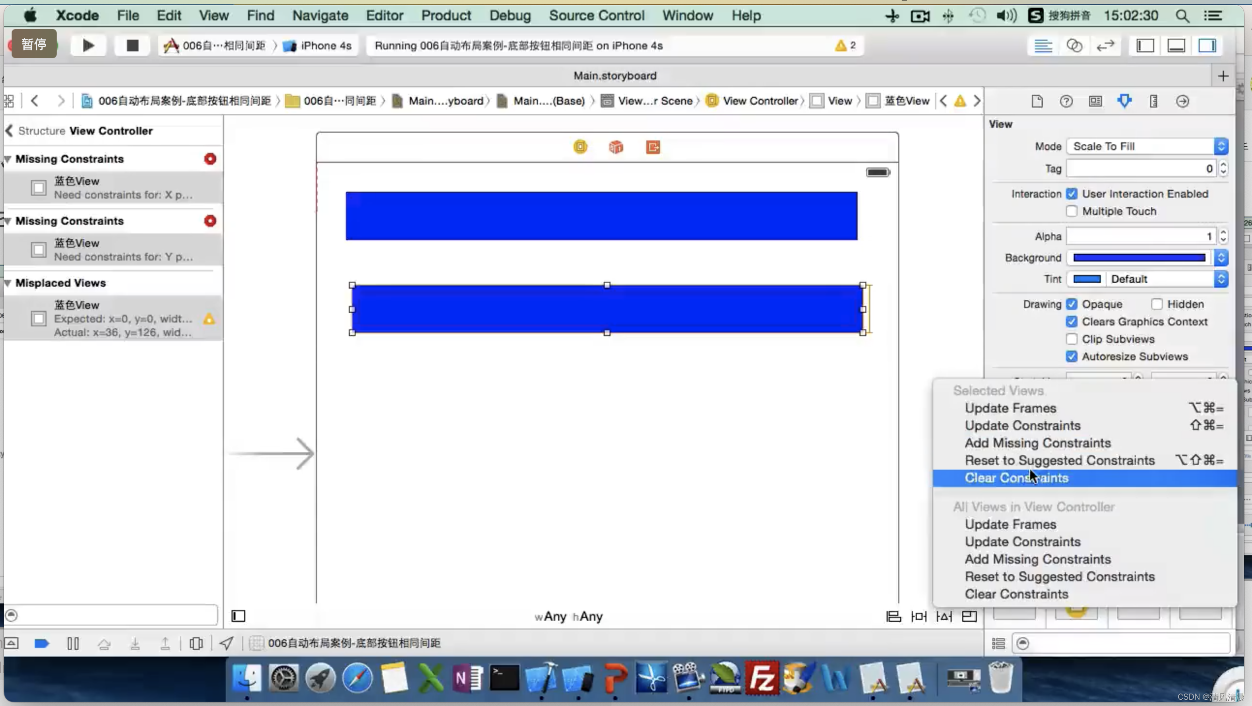Viewport: 1252px width, 706px height.
Task: Enable the Opaque drawing checkbox
Action: [1071, 304]
